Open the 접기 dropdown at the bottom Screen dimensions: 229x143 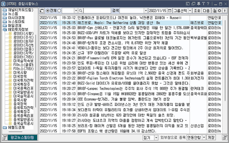156,138
